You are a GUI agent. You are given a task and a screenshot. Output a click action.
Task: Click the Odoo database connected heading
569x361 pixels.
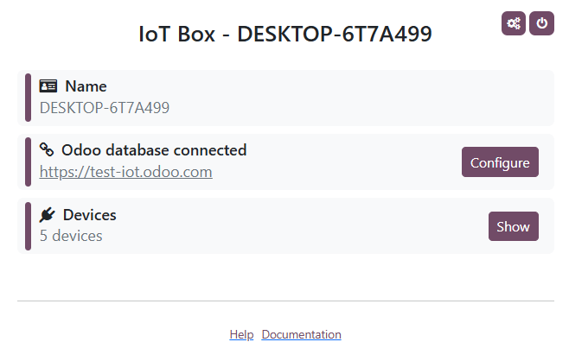tap(154, 150)
